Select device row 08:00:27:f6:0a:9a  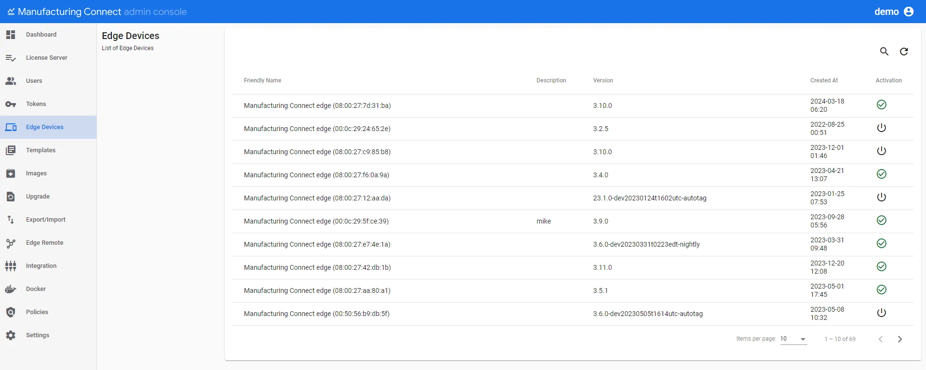[x=572, y=175]
